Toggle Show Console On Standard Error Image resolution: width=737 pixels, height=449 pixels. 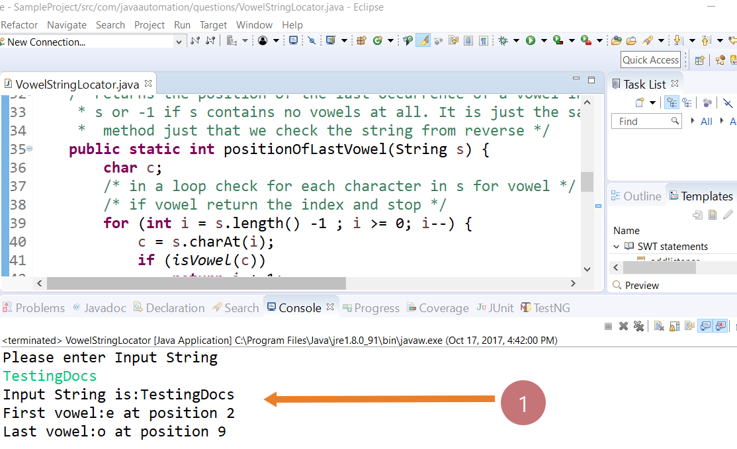coord(720,325)
